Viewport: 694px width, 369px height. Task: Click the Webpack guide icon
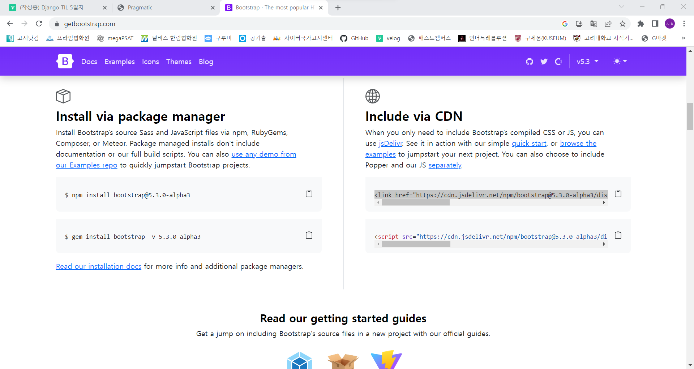tap(299, 360)
